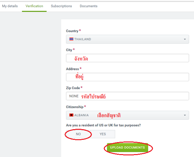Open the Citizenship dropdown showing Albania
The image size is (194, 157).
pyautogui.click(x=127, y=115)
